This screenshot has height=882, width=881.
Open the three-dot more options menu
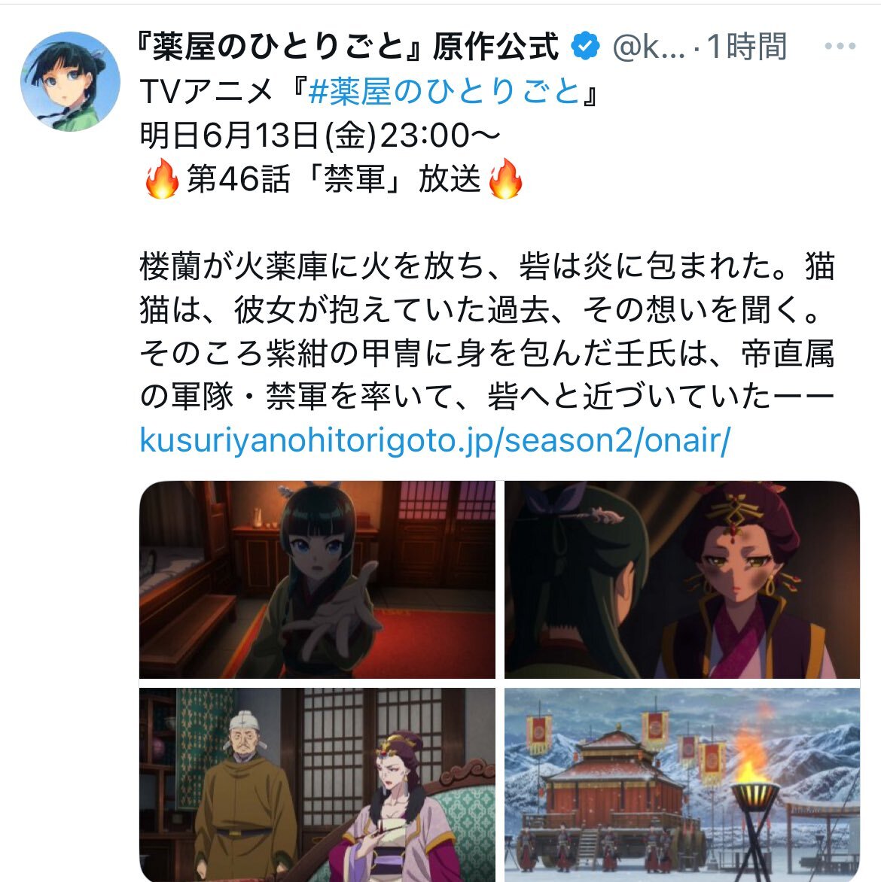(x=840, y=46)
